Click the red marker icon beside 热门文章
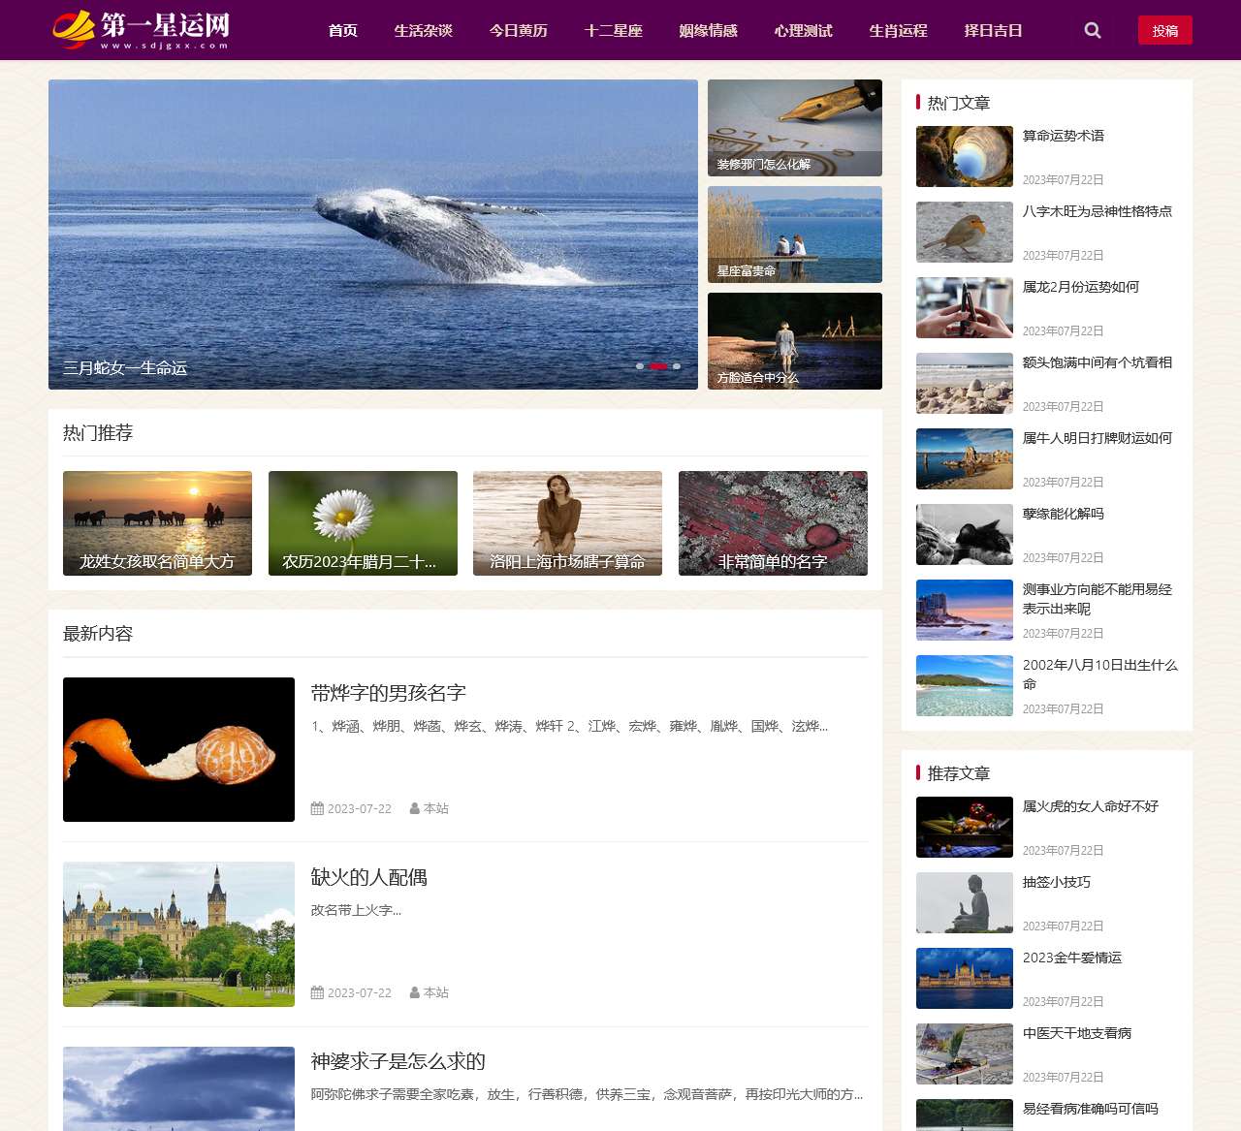Image resolution: width=1241 pixels, height=1131 pixels. pos(917,102)
